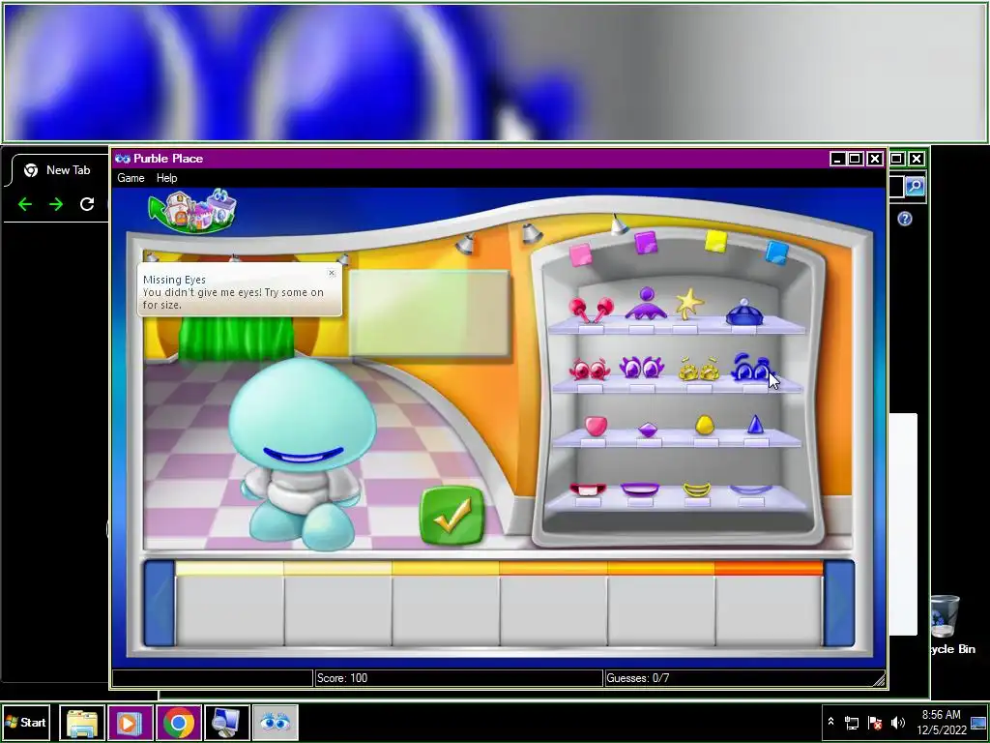Click the yellow color block
Image resolution: width=990 pixels, height=743 pixels.
pos(716,241)
